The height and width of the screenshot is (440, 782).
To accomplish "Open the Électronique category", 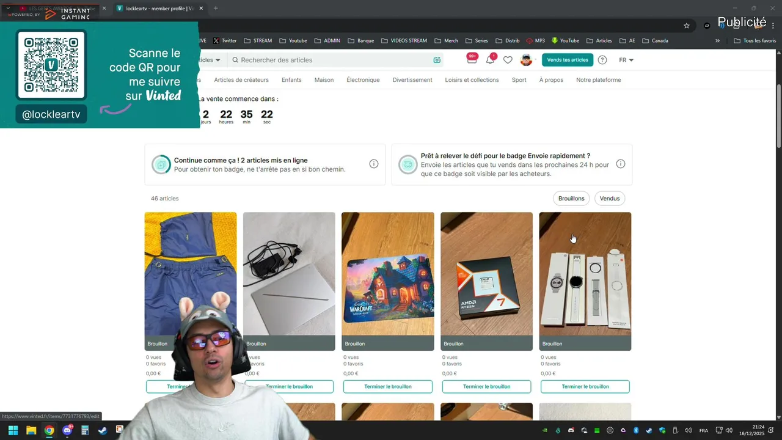I will (x=363, y=80).
